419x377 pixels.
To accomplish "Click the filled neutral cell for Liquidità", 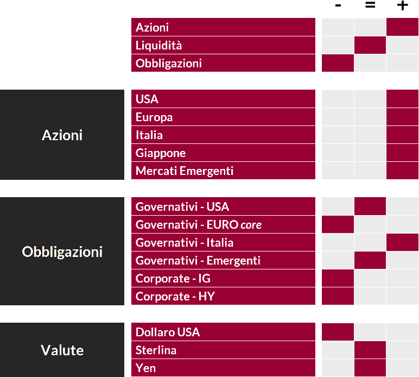I will tap(370, 45).
